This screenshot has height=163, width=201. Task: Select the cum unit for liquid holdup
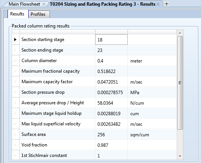tap(135, 114)
